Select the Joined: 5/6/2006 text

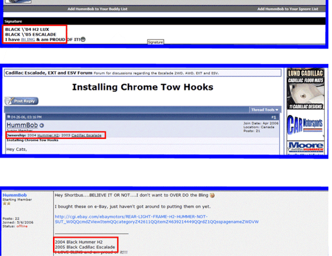pos(18,222)
